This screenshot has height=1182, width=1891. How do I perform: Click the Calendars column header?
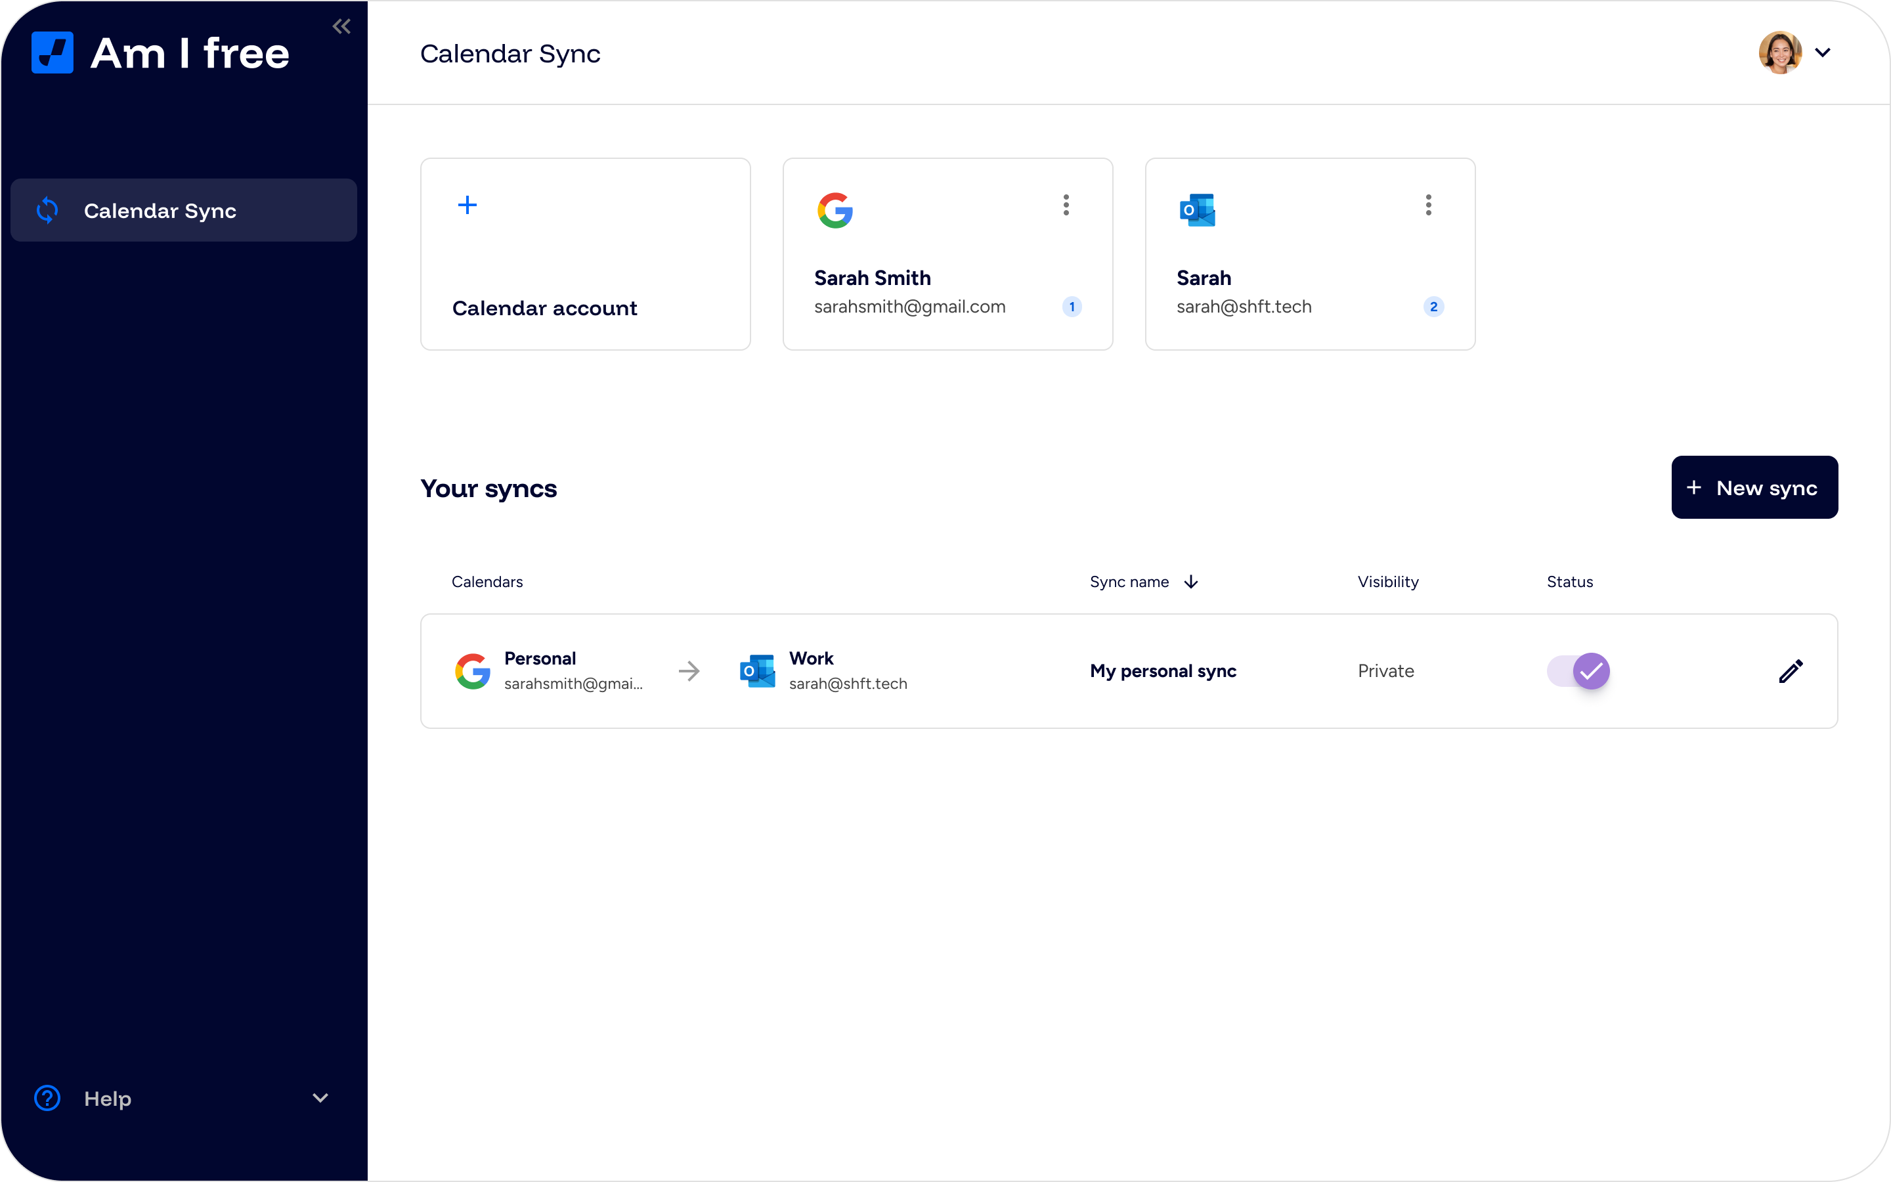coord(487,582)
